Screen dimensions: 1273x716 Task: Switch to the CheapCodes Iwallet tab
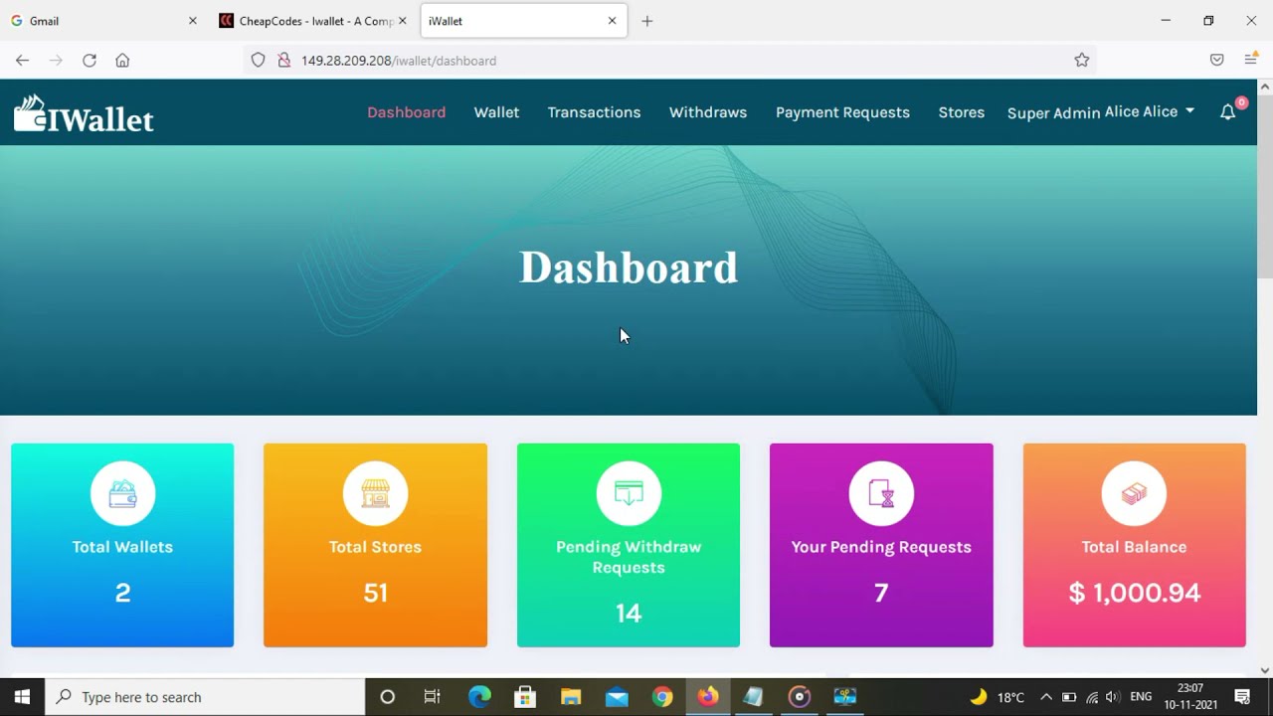[x=312, y=21]
